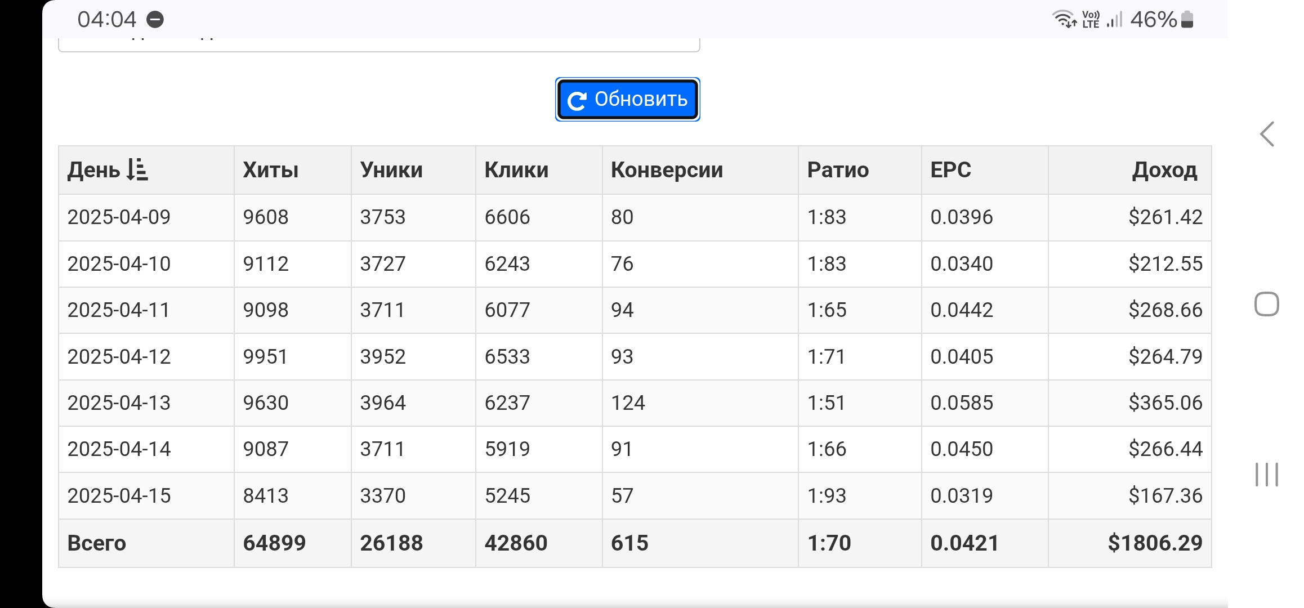Viewport: 1304px width, 608px height.
Task: Select the 2025-04-13 date row
Action: 119,403
